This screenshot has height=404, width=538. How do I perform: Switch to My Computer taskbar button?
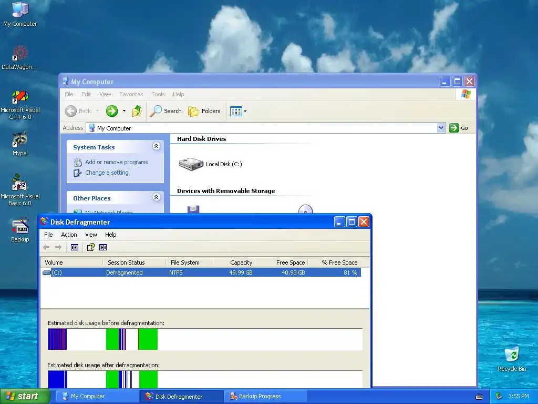[x=96, y=397]
